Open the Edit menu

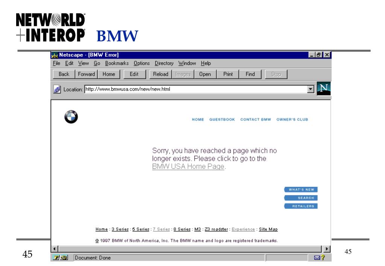pyautogui.click(x=69, y=63)
